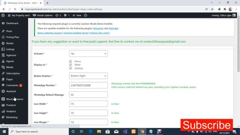Open the Media library sidebar item
The width and height of the screenshot is (240, 135).
pyautogui.click(x=9, y=67)
